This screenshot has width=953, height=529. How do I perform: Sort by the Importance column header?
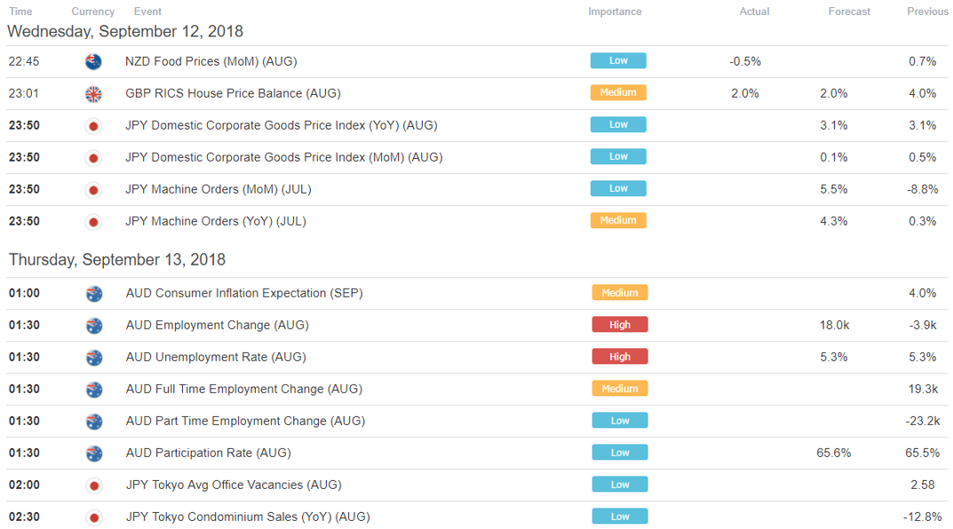(x=615, y=12)
